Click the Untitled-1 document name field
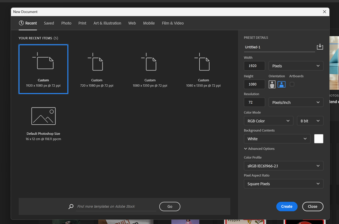The width and height of the screenshot is (339, 224). (279, 47)
